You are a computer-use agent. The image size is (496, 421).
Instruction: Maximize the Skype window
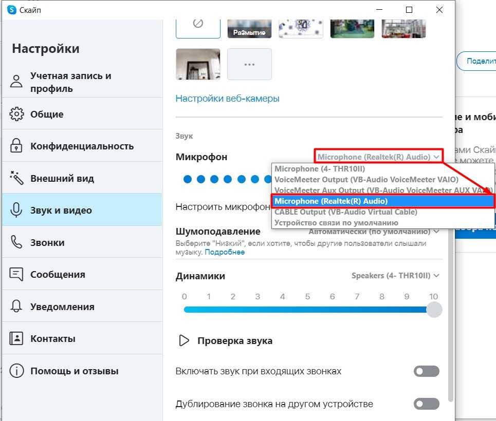tap(409, 10)
